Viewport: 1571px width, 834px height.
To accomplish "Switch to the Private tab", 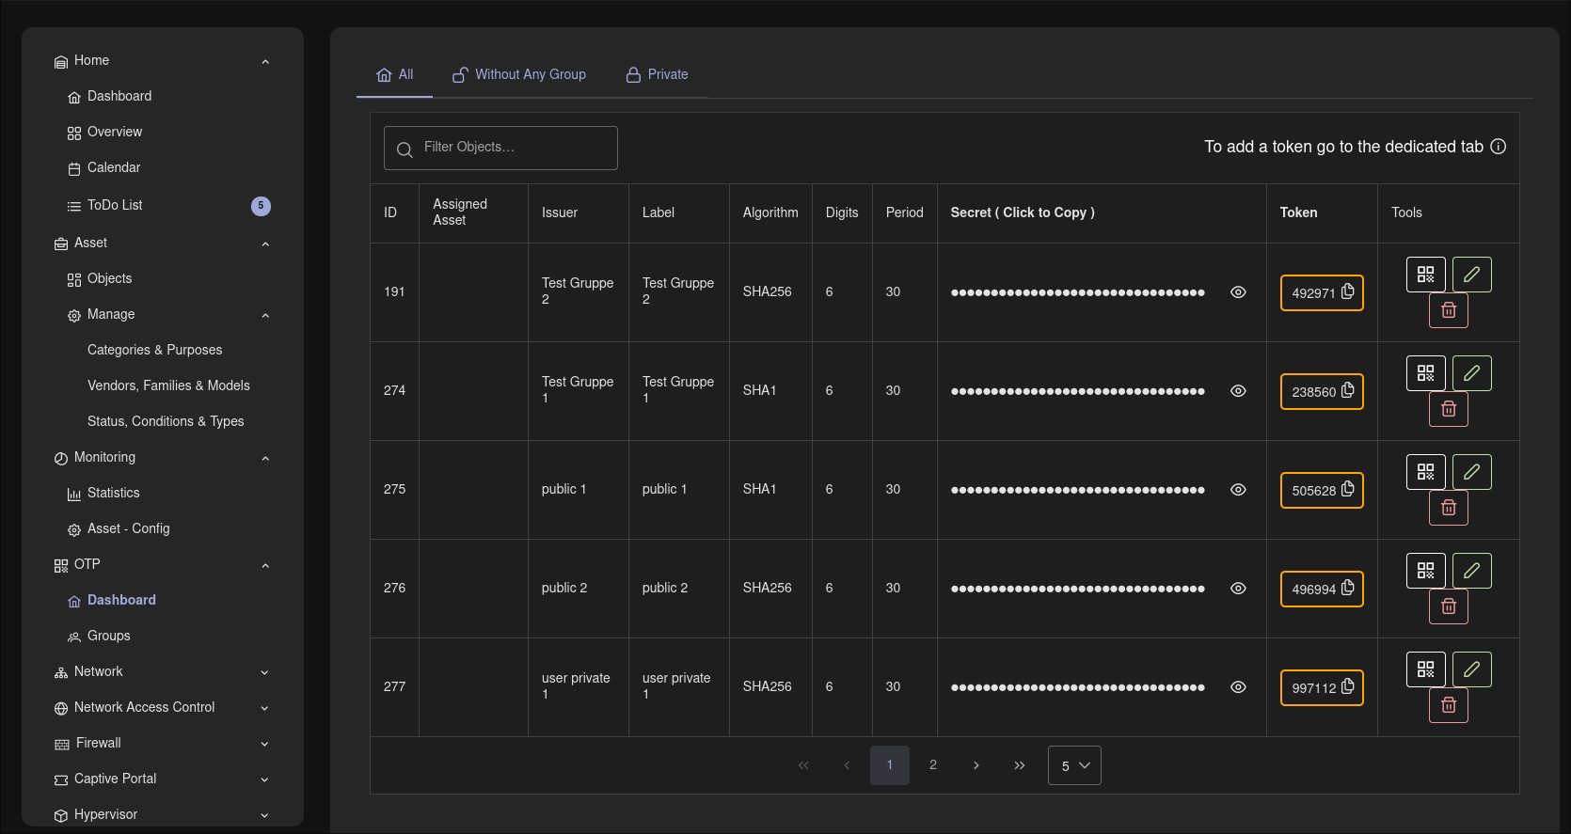I will (x=658, y=74).
